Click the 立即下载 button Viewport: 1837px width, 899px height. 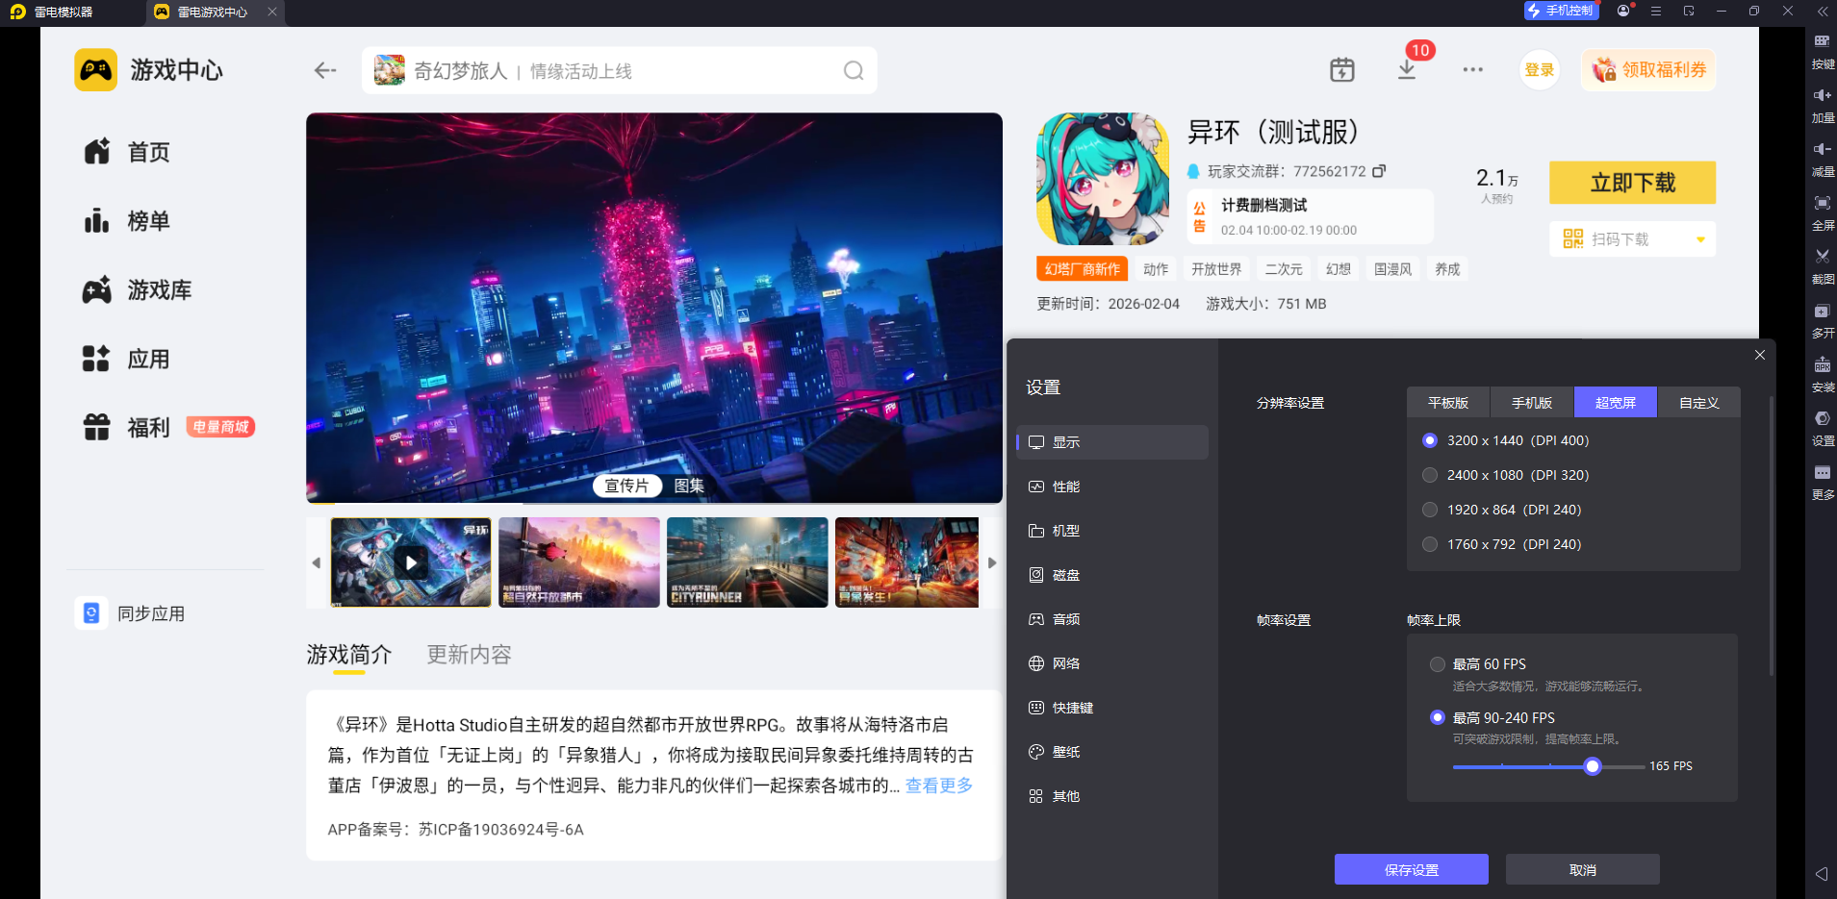click(1633, 183)
